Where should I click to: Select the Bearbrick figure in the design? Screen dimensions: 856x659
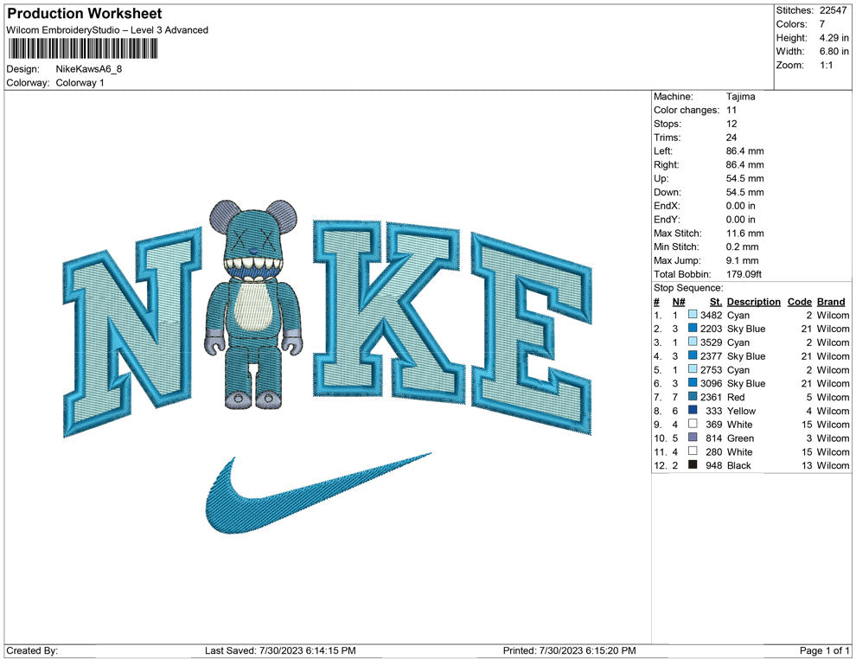pos(254,304)
